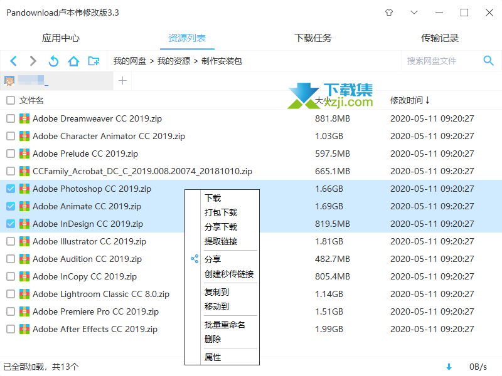Sort by the 文件名 column header
This screenshot has width=502, height=376.
[x=31, y=100]
